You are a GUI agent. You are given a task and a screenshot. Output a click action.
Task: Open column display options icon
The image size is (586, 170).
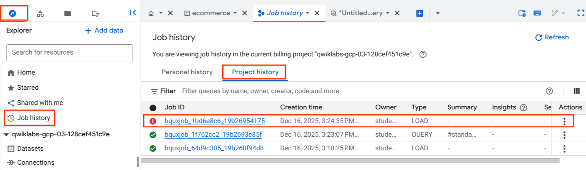coord(576,91)
